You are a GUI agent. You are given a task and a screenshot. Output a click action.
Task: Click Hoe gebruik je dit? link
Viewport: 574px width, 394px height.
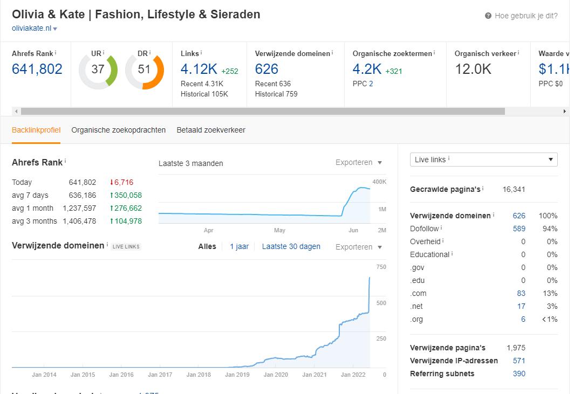526,16
